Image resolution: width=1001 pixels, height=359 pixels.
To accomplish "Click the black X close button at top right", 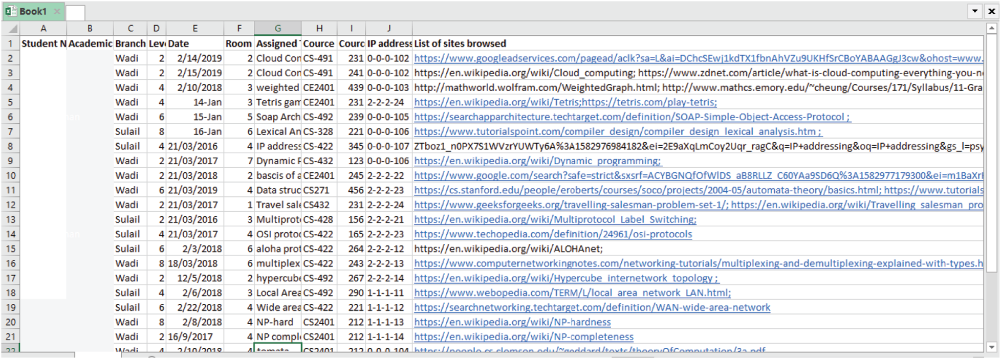I will pyautogui.click(x=991, y=11).
